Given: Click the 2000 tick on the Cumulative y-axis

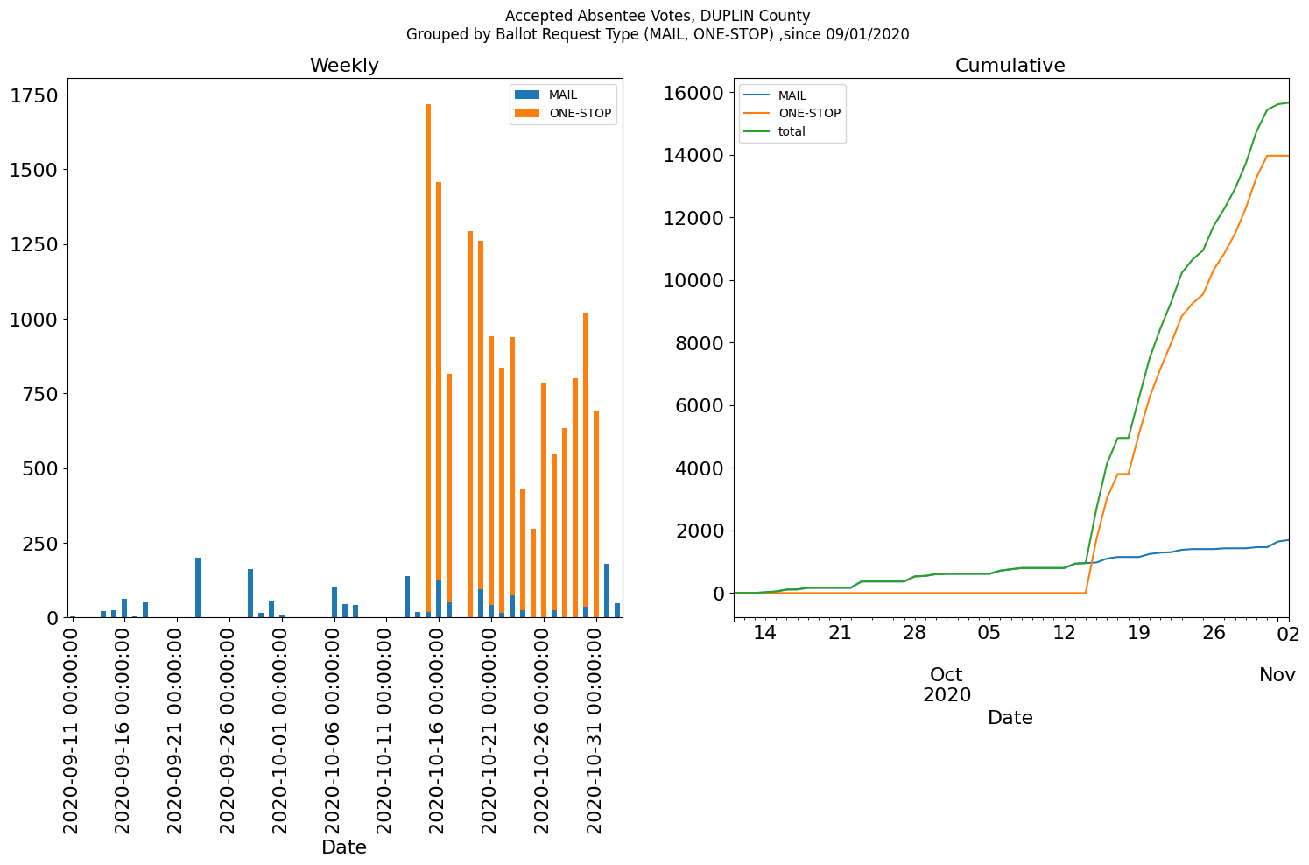Looking at the screenshot, I should coord(700,531).
